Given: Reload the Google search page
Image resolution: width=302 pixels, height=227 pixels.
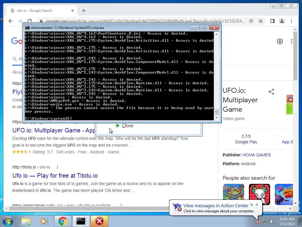Looking at the screenshot, I should (x=29, y=21).
